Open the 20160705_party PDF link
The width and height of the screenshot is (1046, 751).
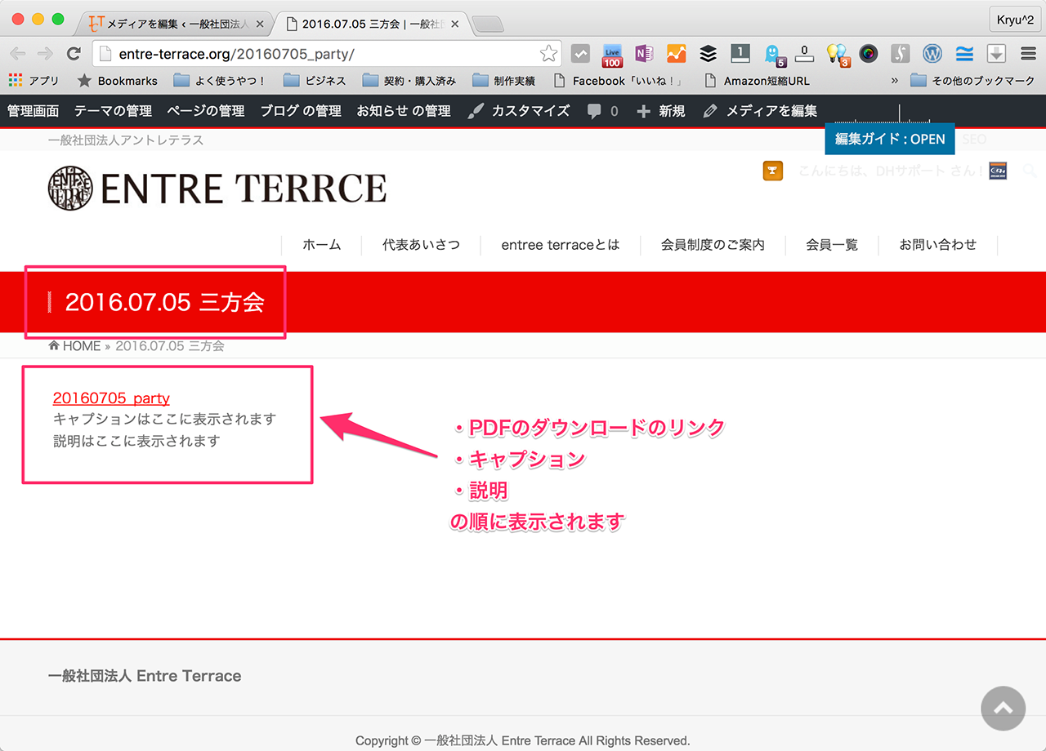(111, 398)
